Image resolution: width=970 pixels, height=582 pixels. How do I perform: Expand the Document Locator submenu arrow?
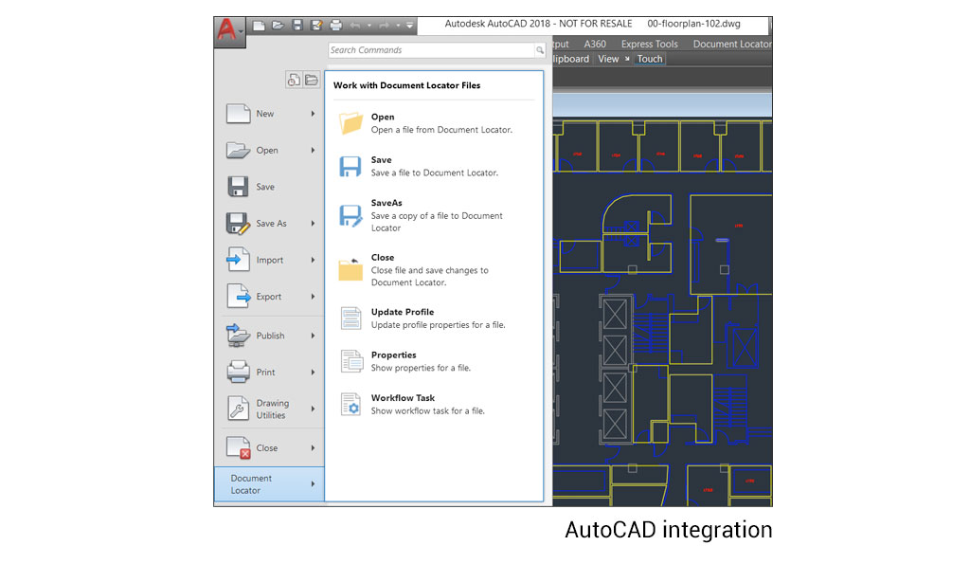tap(313, 484)
